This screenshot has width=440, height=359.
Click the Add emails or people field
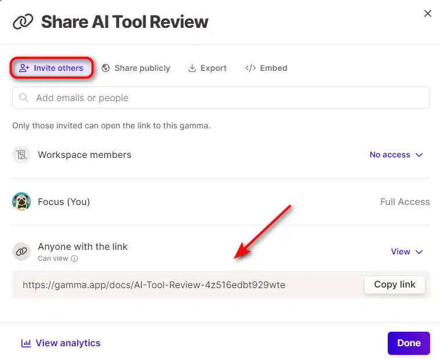pyautogui.click(x=221, y=98)
